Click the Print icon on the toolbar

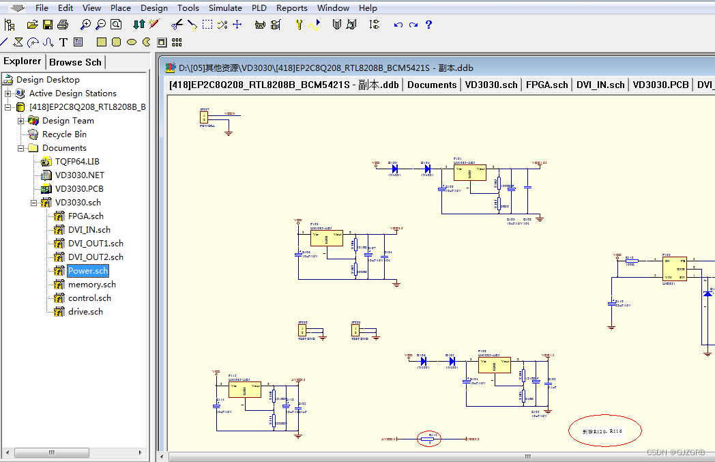pos(63,24)
